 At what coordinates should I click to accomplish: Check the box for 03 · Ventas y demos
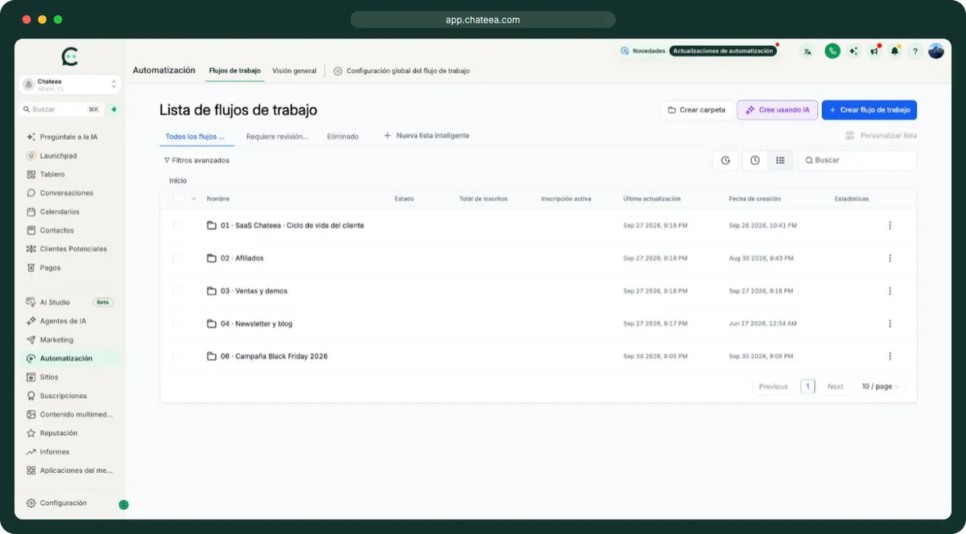(177, 290)
